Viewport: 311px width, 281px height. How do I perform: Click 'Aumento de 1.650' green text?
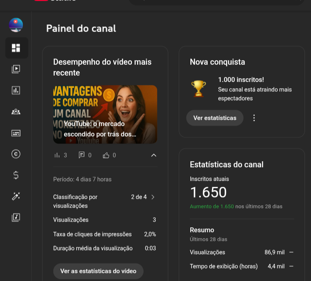coord(212,206)
